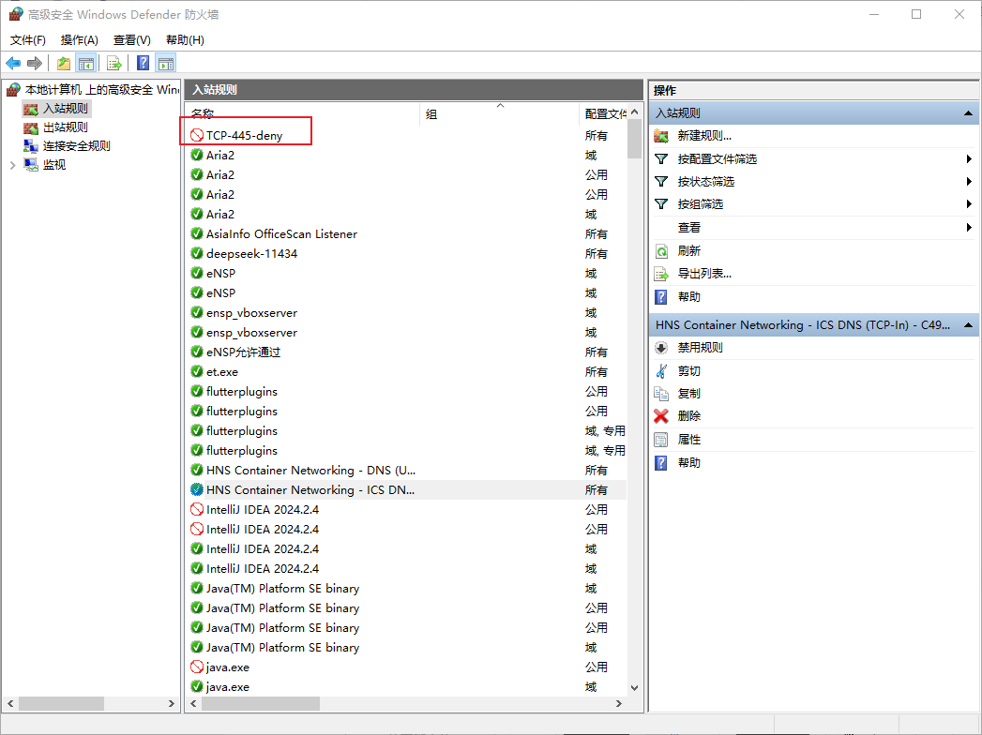
Task: Sort by the 名称 column header
Action: coord(303,114)
